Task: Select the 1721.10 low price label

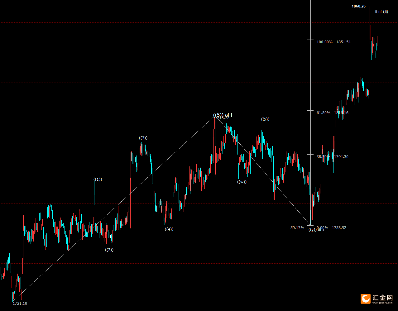Action: point(20,303)
